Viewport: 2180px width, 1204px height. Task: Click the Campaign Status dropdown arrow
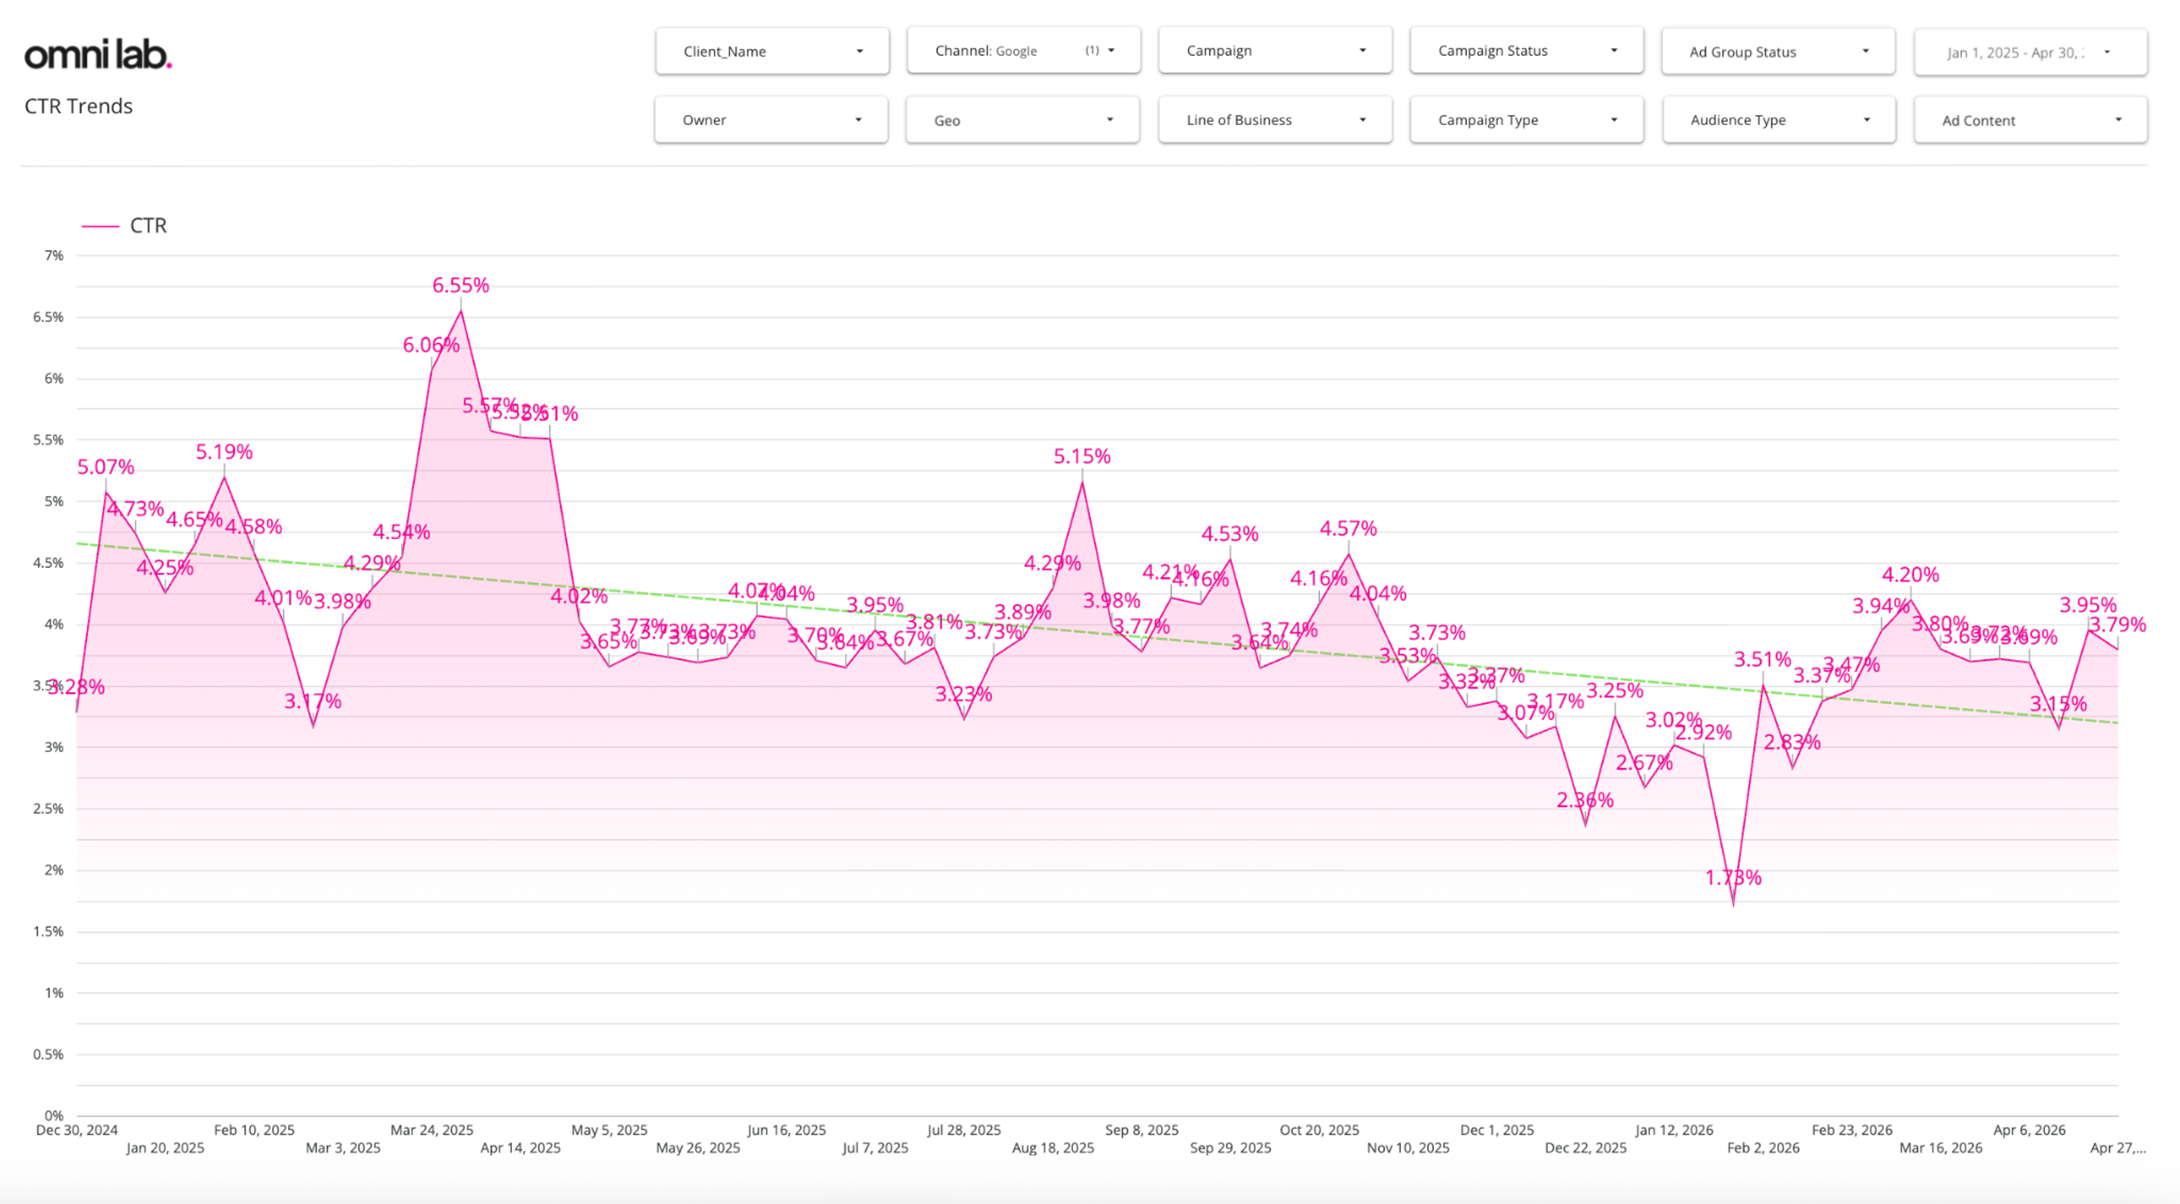click(1614, 51)
